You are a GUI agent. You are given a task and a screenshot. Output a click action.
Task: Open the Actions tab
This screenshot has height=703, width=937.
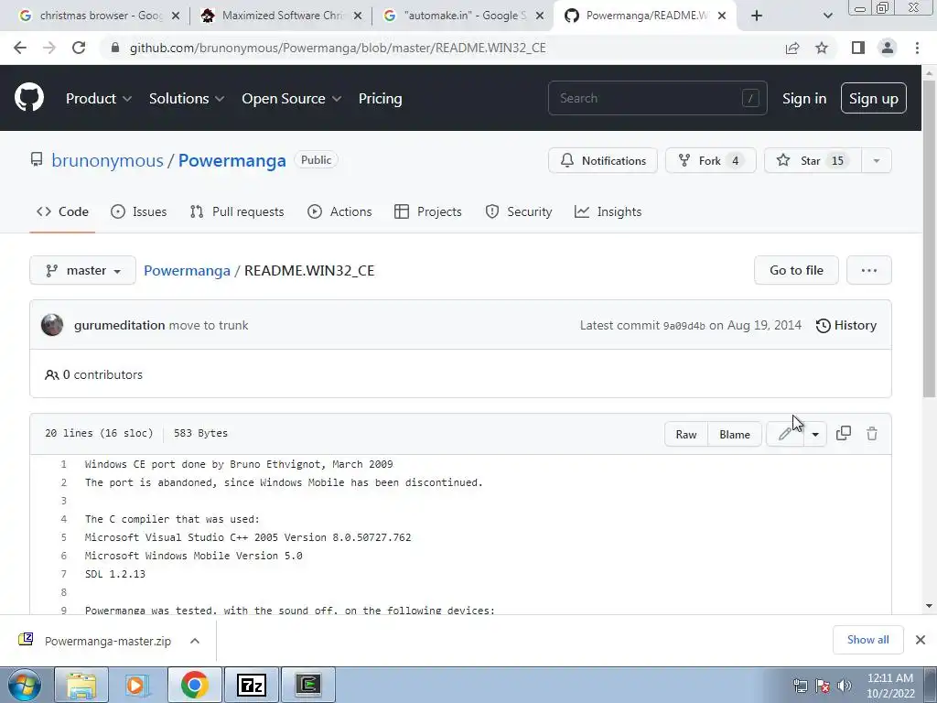point(339,211)
